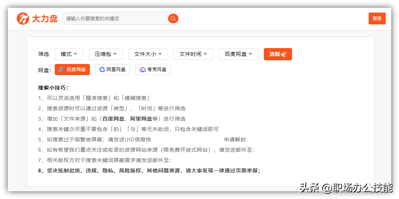Open the 模式 filter dropdown
The height and width of the screenshot is (199, 399).
click(x=68, y=54)
